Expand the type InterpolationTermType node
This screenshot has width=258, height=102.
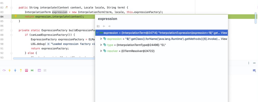101,45
